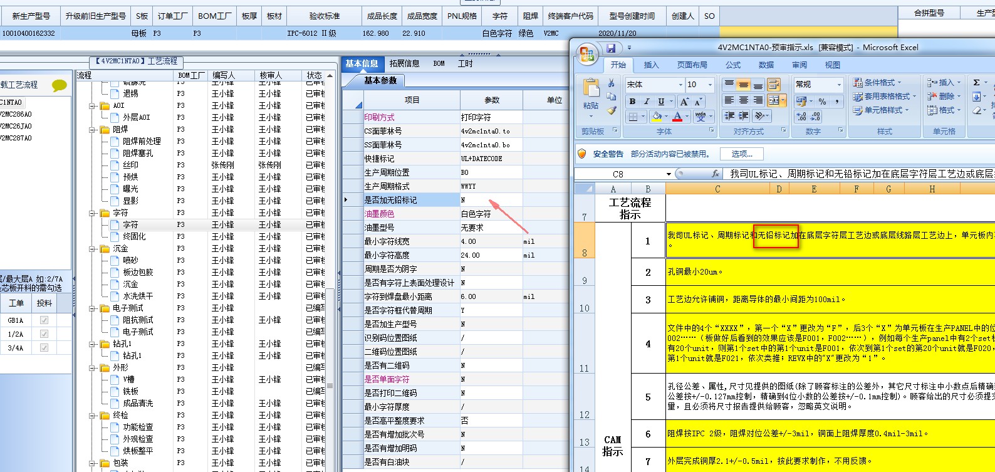Click the Top Align icon
Viewport: 995px width, 472px height.
tap(729, 85)
